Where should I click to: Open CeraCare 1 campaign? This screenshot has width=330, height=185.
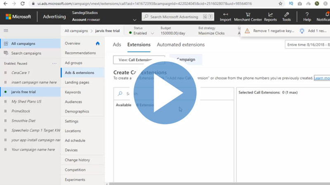tap(20, 73)
